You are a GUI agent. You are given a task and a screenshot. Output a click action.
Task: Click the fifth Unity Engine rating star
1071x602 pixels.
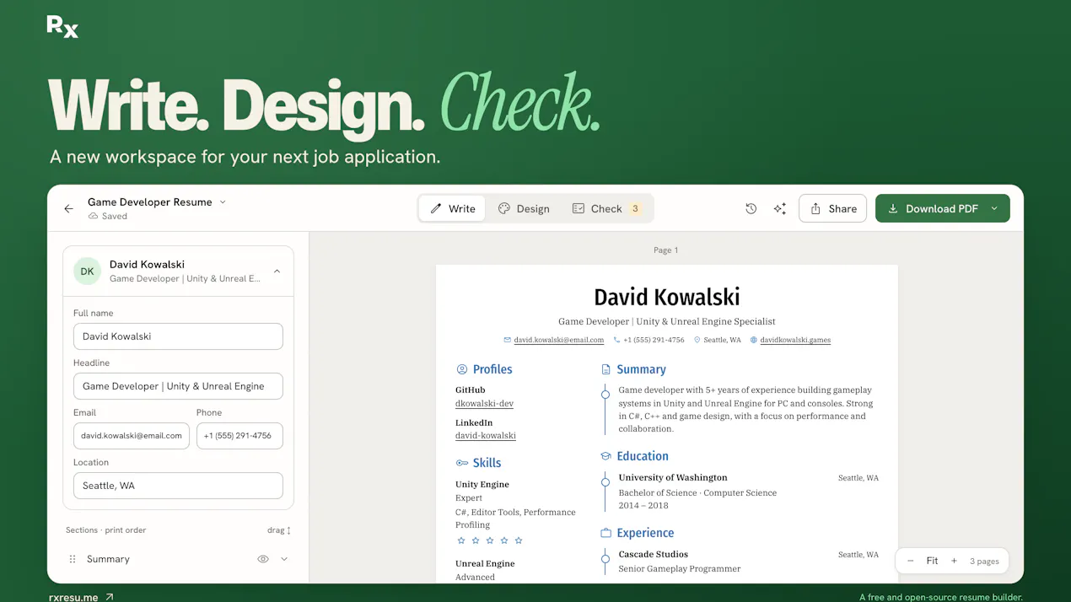(x=519, y=540)
